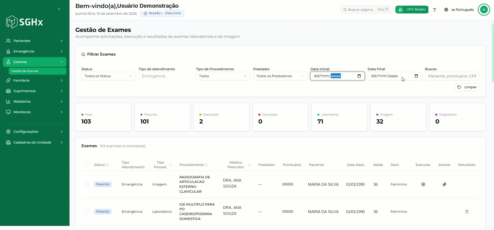Sort by Médico Prescritor column arrows

249,165
